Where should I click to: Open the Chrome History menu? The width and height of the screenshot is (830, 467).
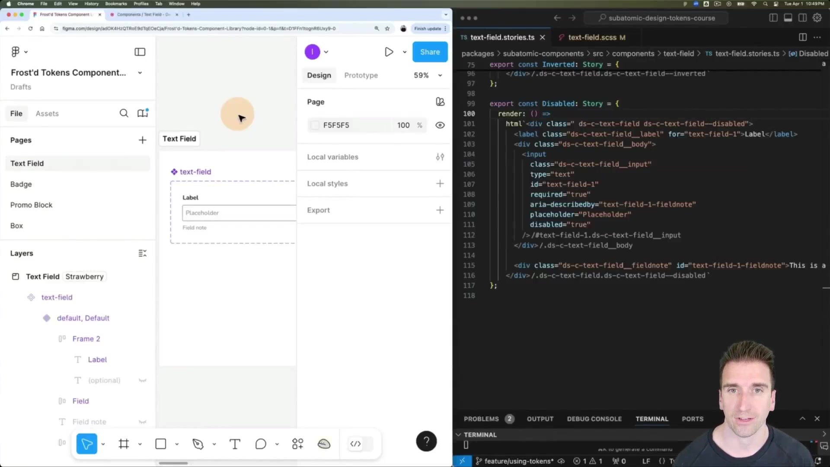click(x=91, y=3)
